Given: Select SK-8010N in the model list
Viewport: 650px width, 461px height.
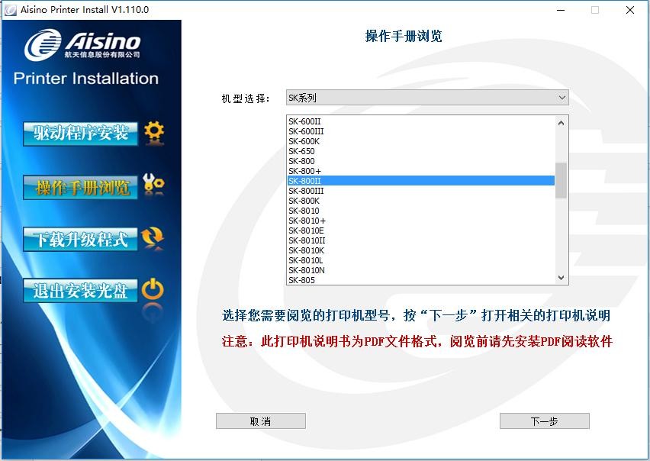Looking at the screenshot, I should [421, 270].
